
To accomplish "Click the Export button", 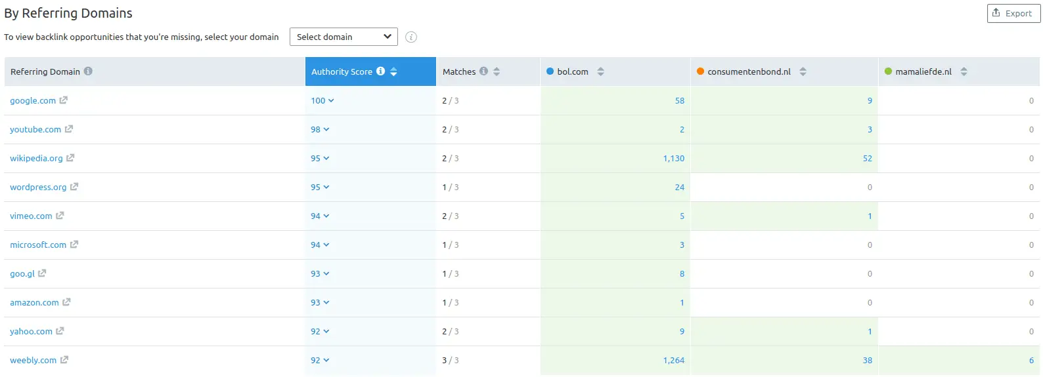I will [x=1013, y=13].
